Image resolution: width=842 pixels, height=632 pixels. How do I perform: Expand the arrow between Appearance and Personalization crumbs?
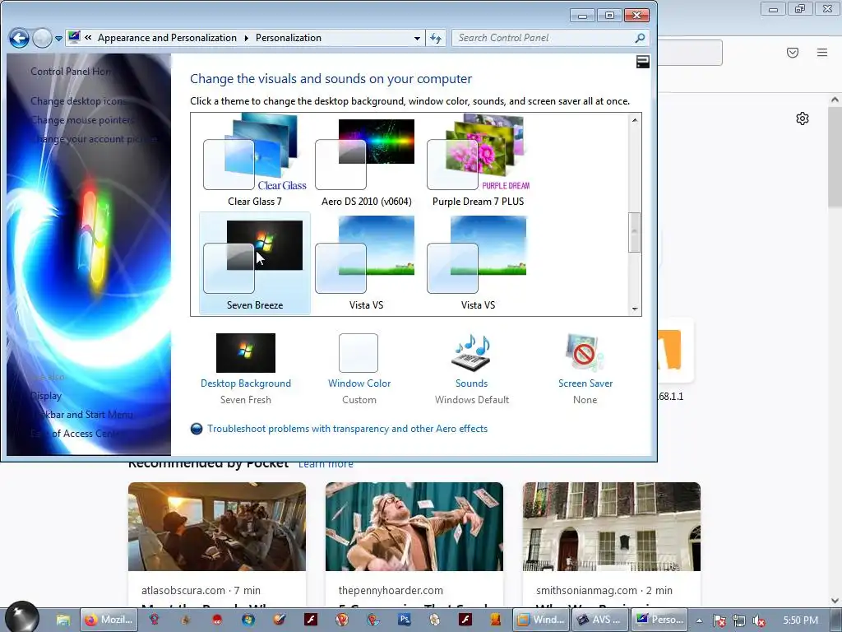247,38
